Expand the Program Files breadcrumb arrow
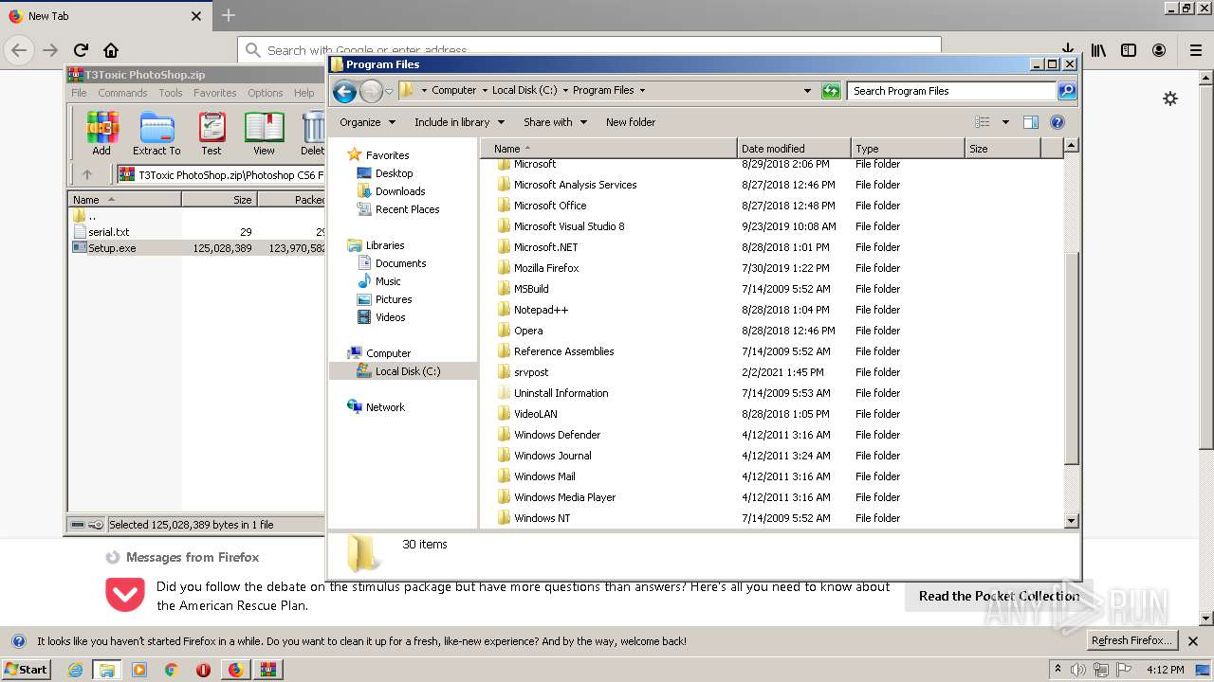 (642, 91)
